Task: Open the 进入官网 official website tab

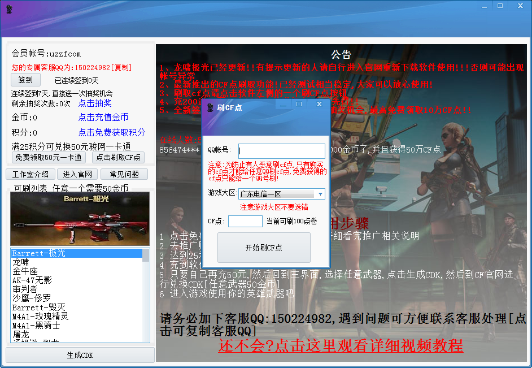Action: 77,174
